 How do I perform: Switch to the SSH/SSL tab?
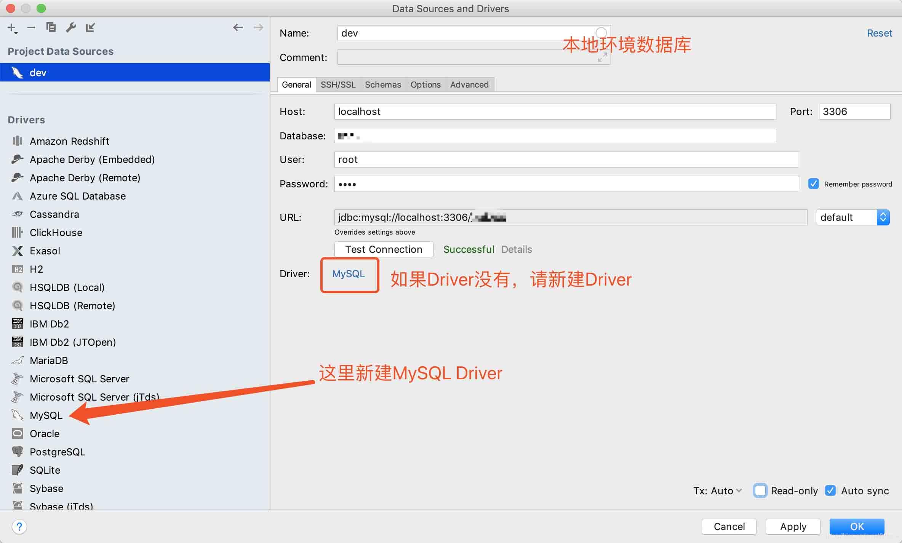tap(338, 85)
